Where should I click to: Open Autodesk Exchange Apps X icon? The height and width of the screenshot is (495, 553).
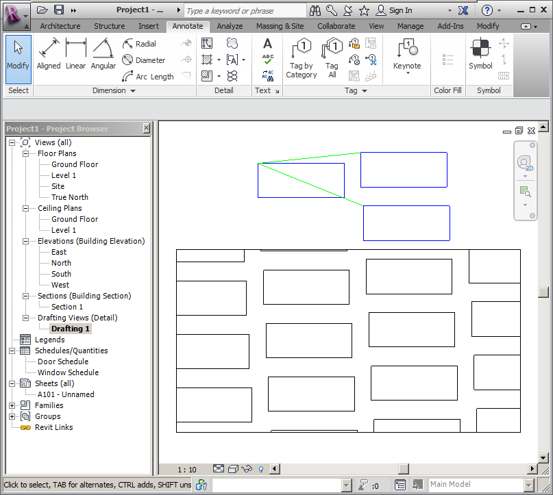coord(463,10)
